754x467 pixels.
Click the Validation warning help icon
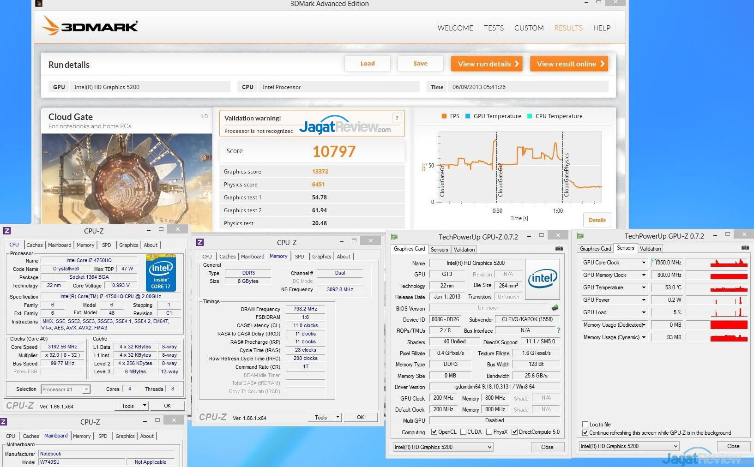point(397,118)
